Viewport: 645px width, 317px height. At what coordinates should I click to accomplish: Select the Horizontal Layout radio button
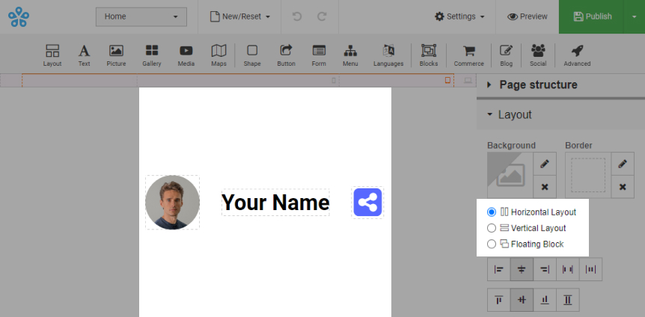click(492, 212)
